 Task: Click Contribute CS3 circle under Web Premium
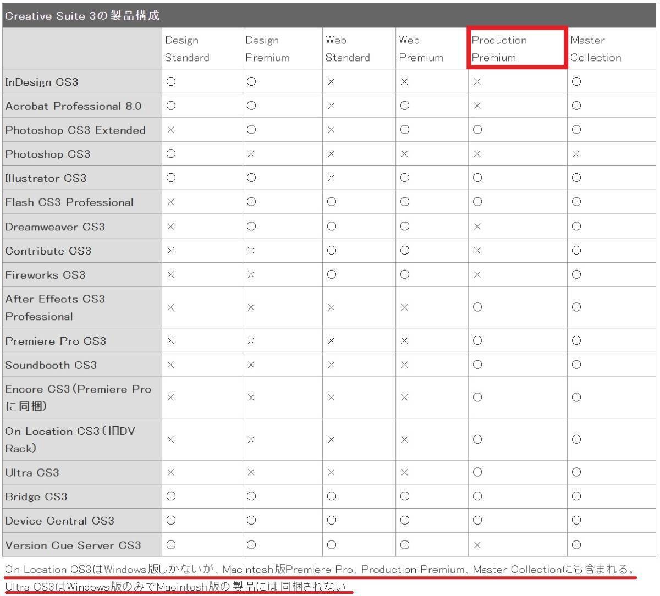404,251
